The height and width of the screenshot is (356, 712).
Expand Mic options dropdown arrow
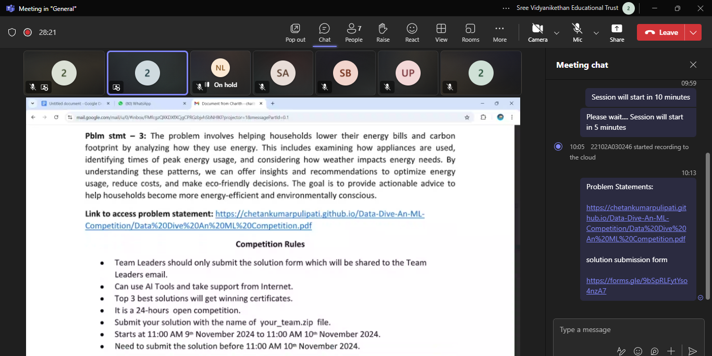[596, 33]
